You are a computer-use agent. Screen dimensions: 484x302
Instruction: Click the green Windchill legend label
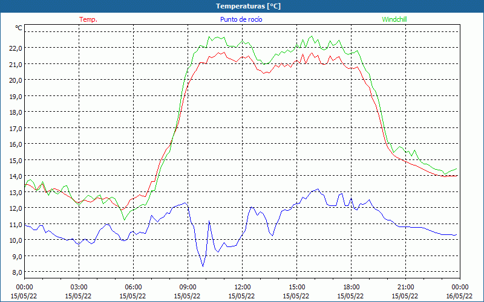click(x=394, y=19)
